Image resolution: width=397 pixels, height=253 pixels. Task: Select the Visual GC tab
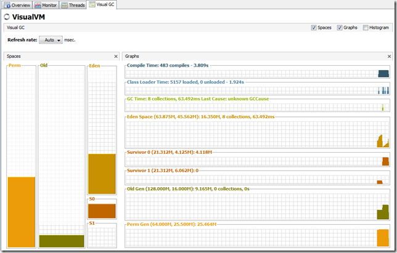pos(102,4)
